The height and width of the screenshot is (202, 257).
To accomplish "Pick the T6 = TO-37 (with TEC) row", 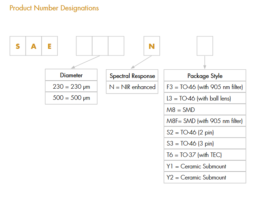I will [x=205, y=155].
